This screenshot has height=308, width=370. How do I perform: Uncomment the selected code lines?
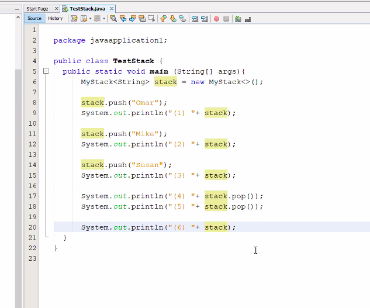pyautogui.click(x=248, y=19)
